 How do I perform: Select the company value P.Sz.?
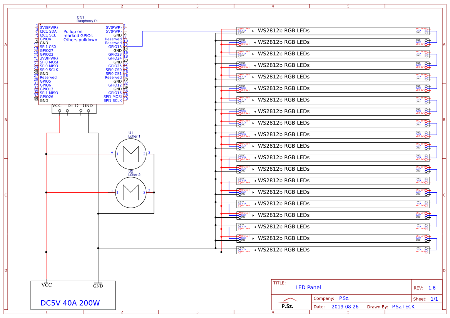tap(344, 298)
